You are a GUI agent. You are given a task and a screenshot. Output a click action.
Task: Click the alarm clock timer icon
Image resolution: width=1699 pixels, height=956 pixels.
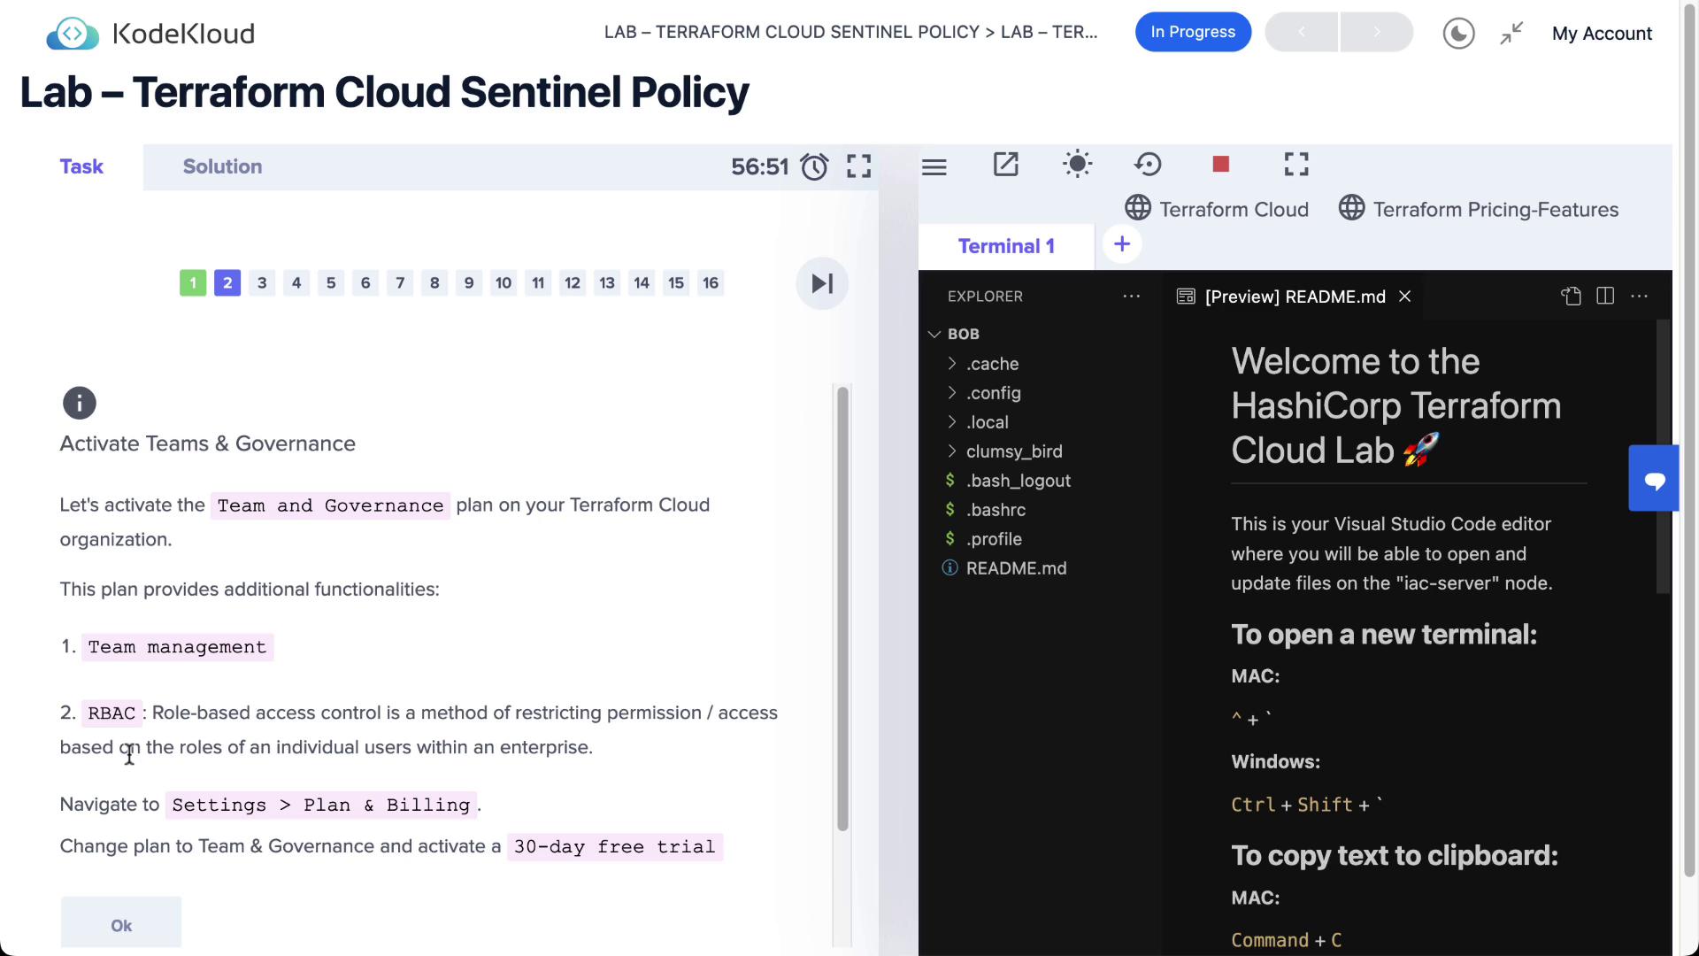click(x=814, y=166)
